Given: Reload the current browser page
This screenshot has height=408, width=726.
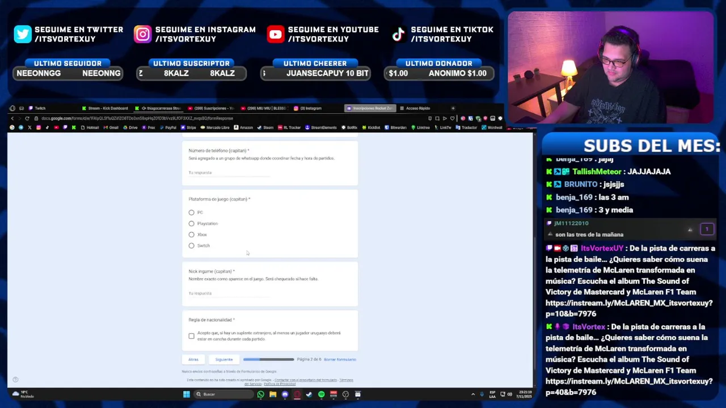Looking at the screenshot, I should [27, 118].
